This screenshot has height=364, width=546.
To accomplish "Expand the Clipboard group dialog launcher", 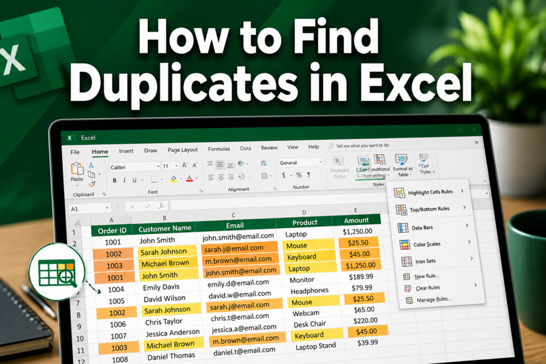I will coord(104,194).
